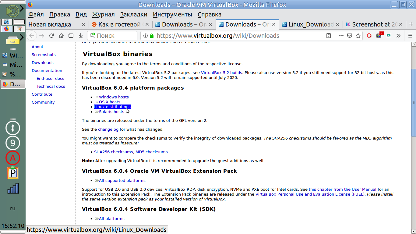
Task: Open the End-user docs sidebar link
Action: (x=50, y=78)
